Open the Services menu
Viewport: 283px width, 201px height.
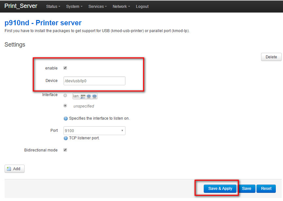[x=98, y=7]
